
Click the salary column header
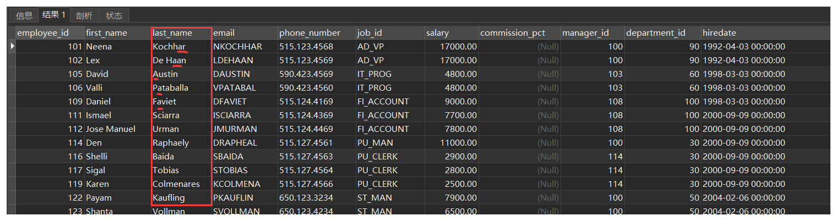pos(438,33)
